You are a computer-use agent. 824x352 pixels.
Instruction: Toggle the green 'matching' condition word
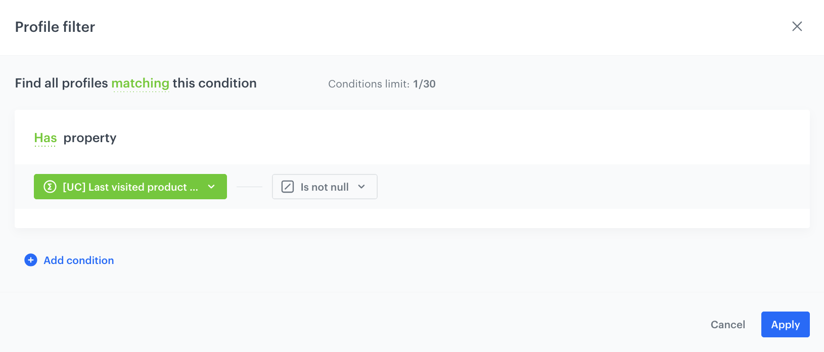pos(140,83)
